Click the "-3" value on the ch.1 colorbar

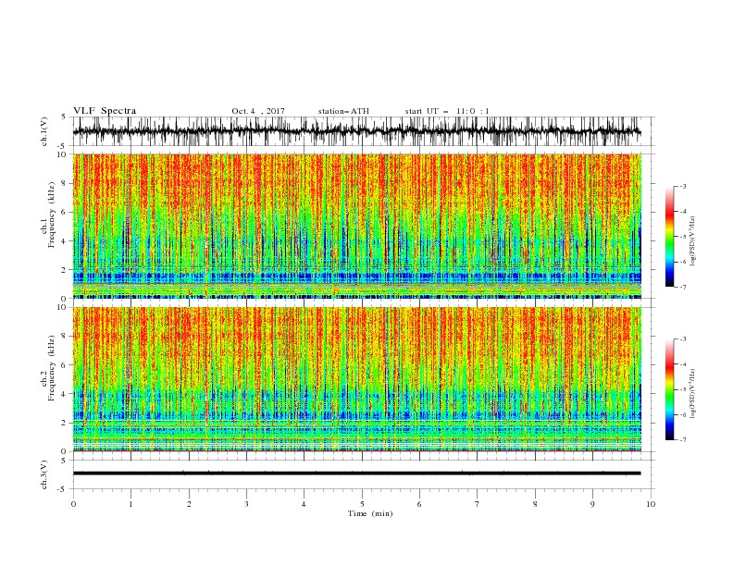(x=682, y=186)
